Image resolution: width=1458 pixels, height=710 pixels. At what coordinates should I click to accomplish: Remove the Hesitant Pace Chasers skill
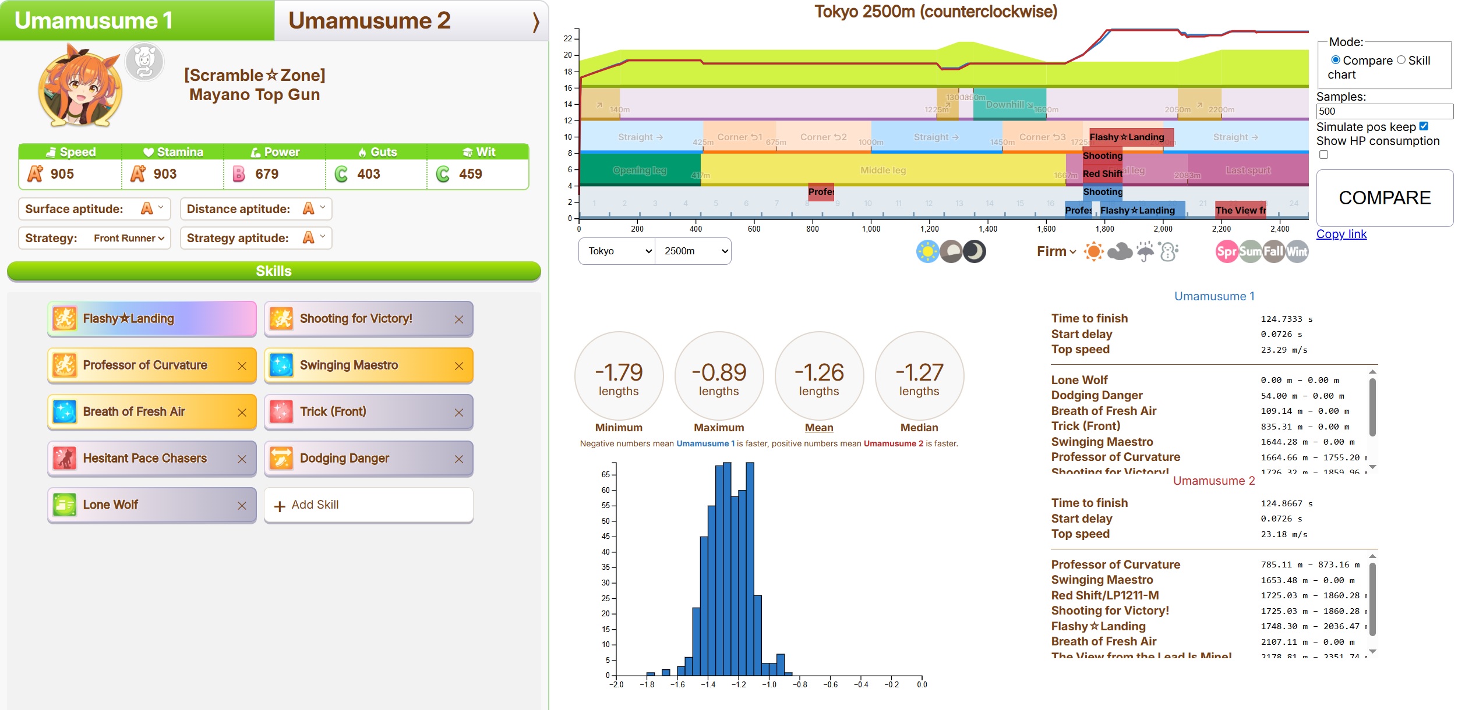point(242,459)
